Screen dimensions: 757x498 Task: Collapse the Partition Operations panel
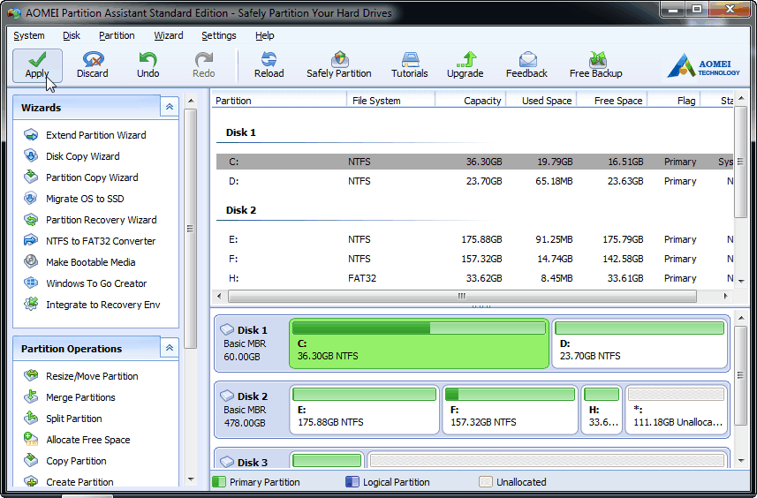tap(170, 348)
